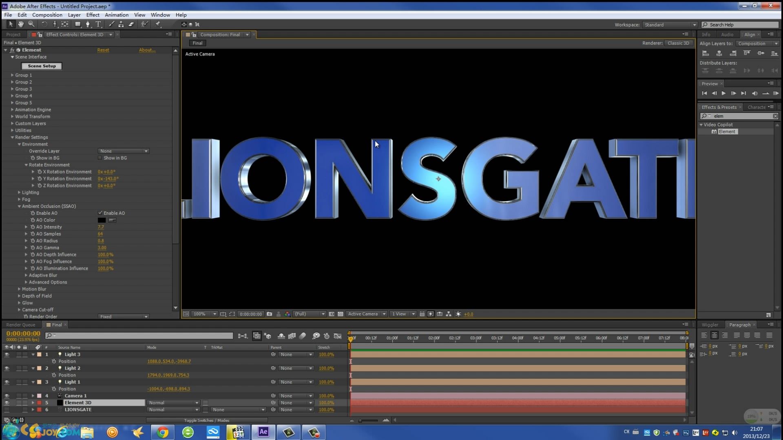Viewport: 783px width, 440px height.
Task: Click Align Left icon in Align panel
Action: (x=706, y=53)
